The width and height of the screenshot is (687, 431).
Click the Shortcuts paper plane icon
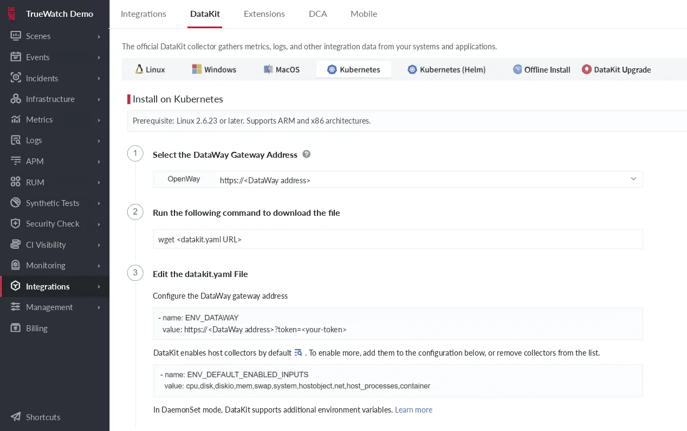16,417
